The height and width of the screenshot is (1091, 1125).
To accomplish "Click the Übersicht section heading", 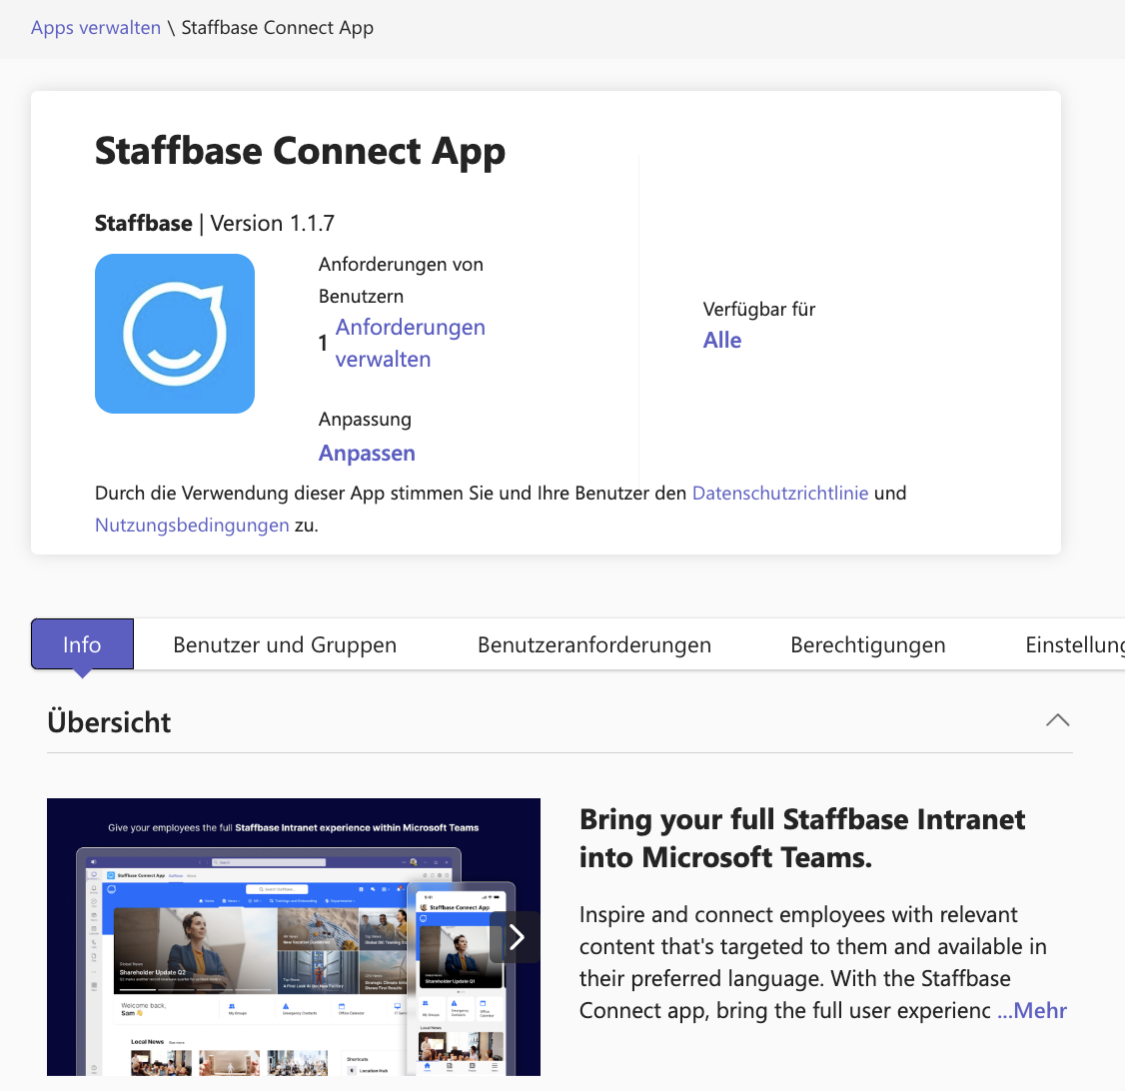I will coord(110,721).
